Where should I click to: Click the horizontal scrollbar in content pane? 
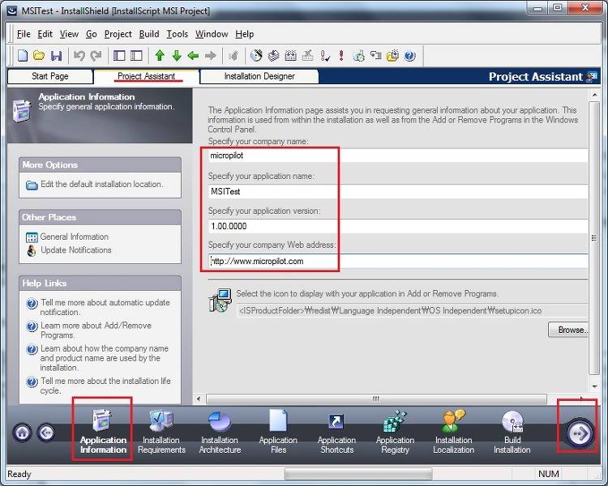pos(375,399)
